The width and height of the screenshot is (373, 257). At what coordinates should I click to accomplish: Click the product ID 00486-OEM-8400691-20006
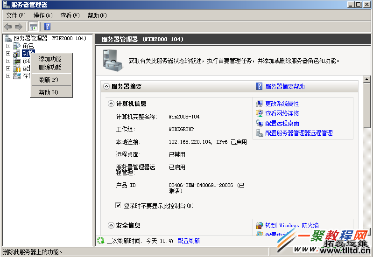[x=201, y=185]
